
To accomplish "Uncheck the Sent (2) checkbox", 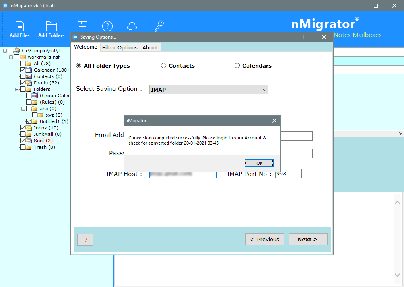I will 23,141.
